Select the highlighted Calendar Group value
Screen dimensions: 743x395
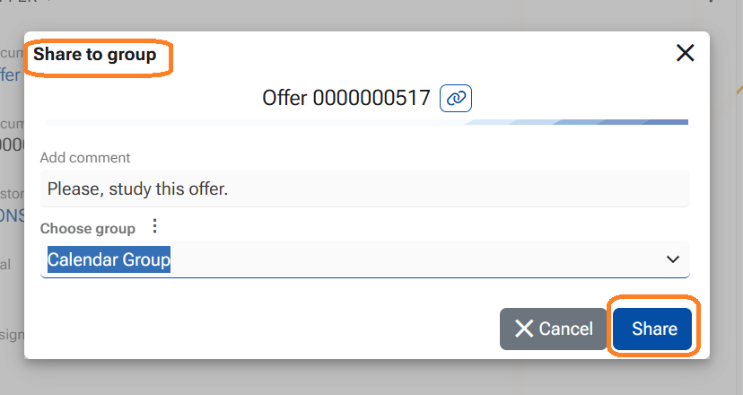click(x=109, y=259)
